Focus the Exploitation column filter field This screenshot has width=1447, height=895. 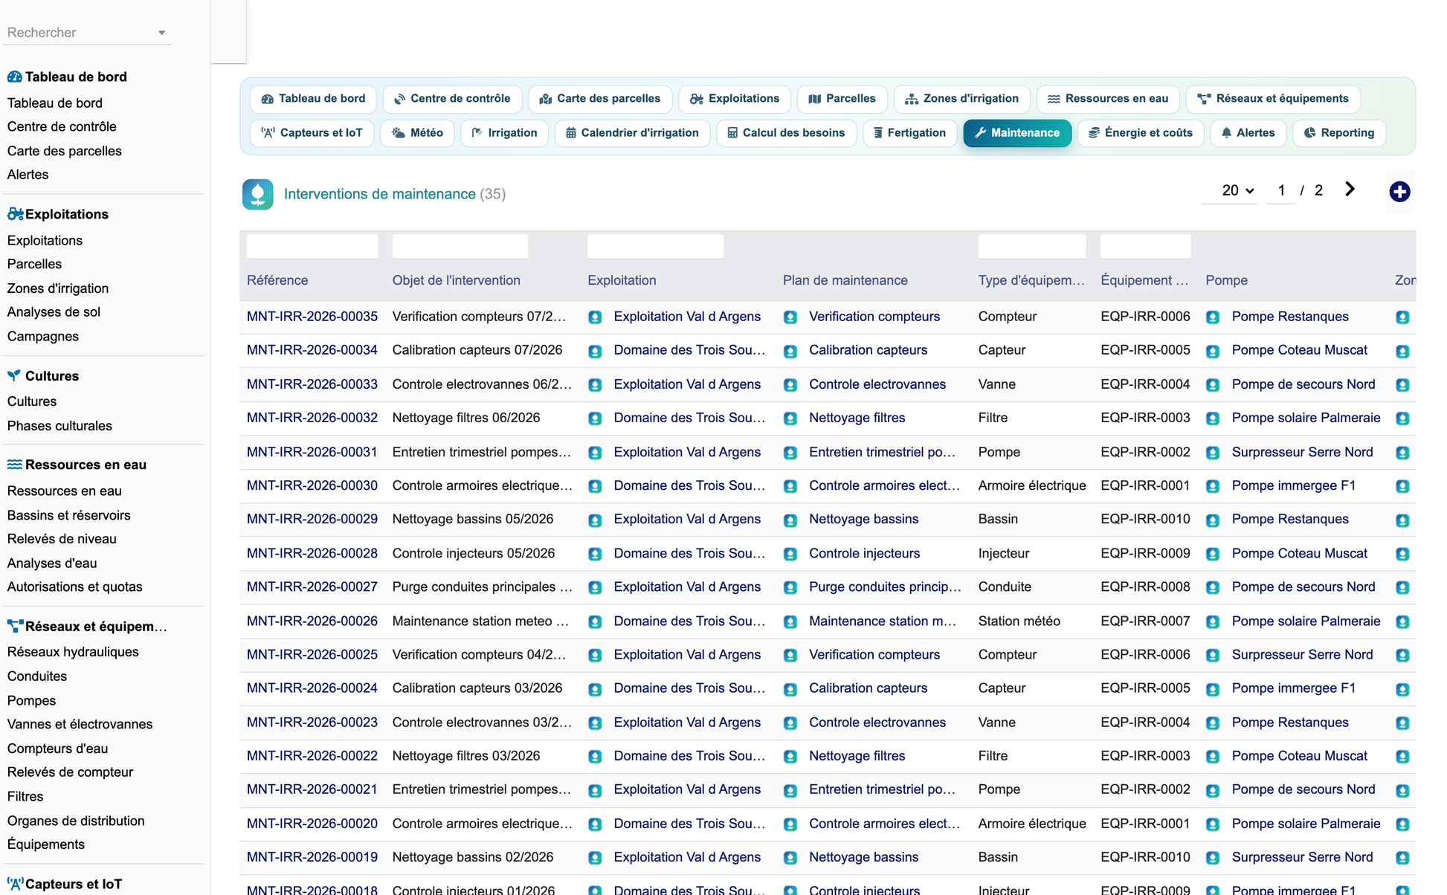655,246
